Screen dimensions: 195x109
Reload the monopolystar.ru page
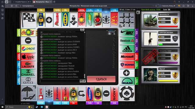16,6
